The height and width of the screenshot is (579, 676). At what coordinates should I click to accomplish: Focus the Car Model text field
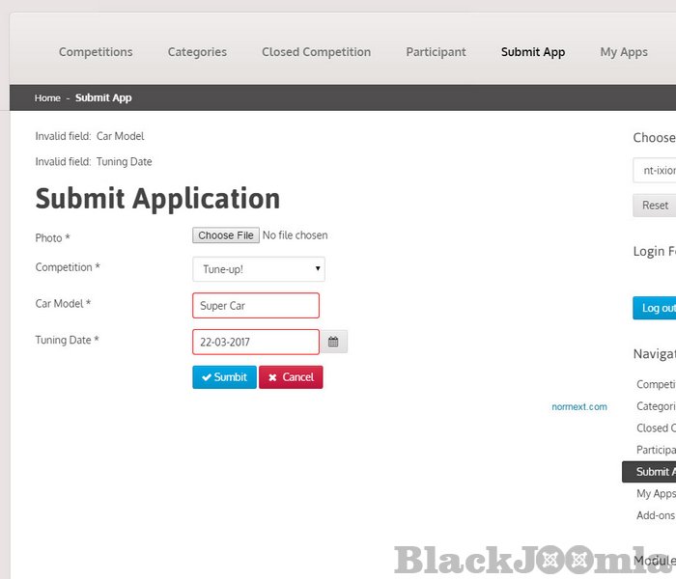[x=255, y=306]
